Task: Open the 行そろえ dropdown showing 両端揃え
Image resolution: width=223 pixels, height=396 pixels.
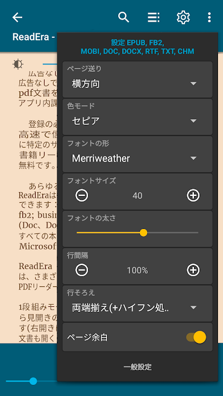Action: point(137,304)
